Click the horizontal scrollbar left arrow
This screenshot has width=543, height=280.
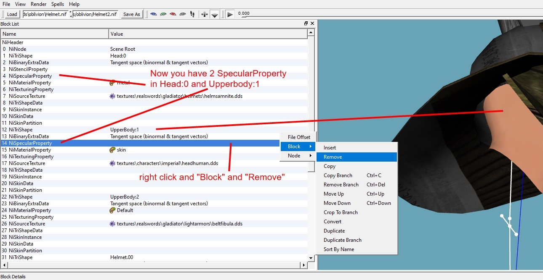pyautogui.click(x=4, y=265)
